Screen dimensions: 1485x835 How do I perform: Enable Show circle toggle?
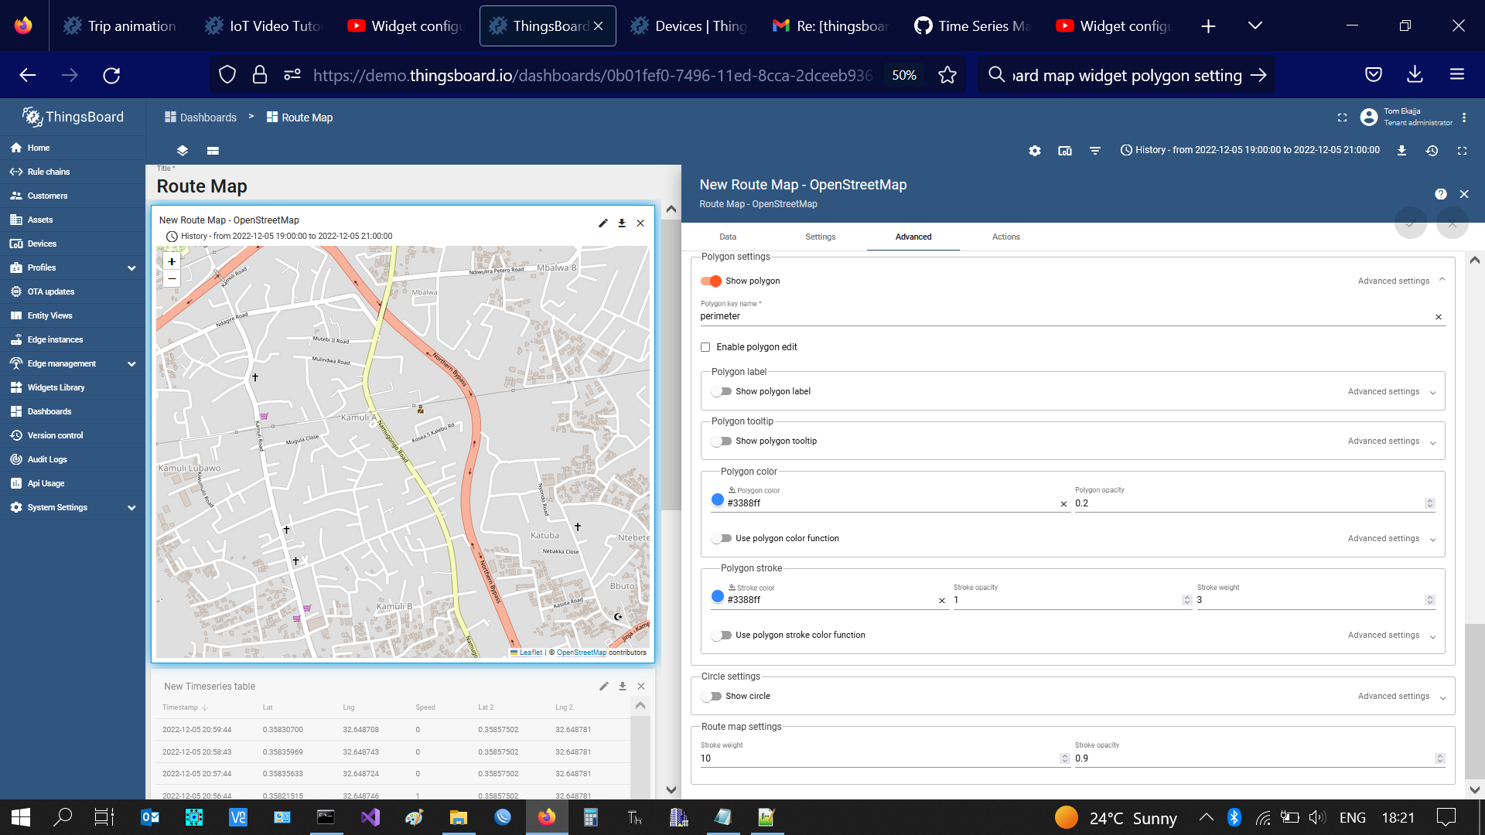711,696
